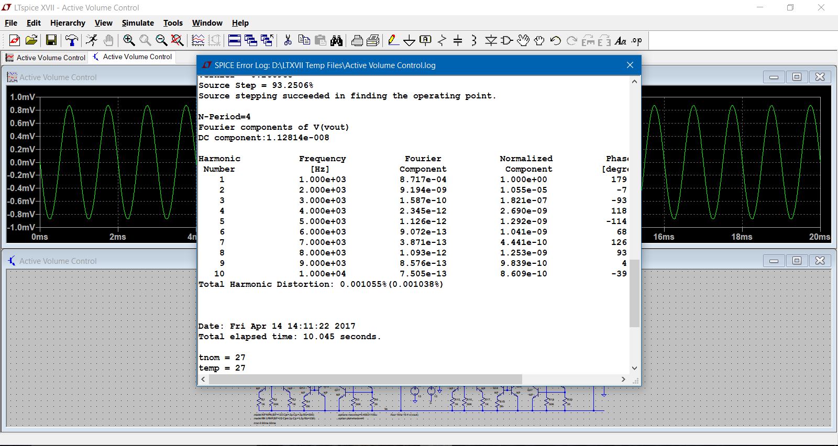This screenshot has width=838, height=446.
Task: Place a Diode from the toolbar
Action: tap(491, 40)
